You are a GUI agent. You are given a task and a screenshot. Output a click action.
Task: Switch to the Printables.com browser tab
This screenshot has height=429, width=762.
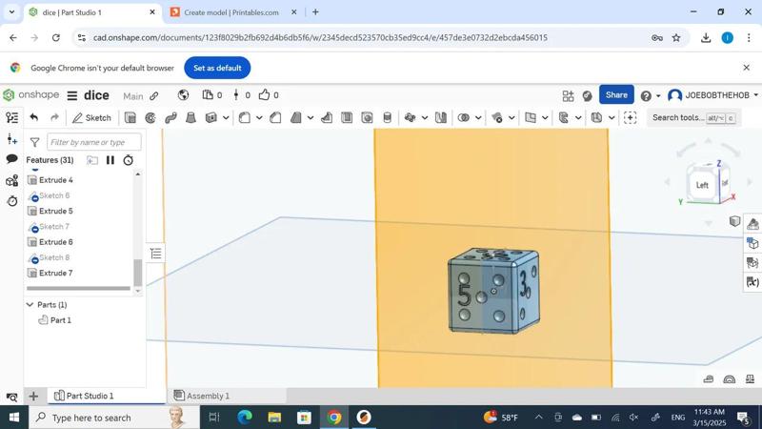coord(231,12)
